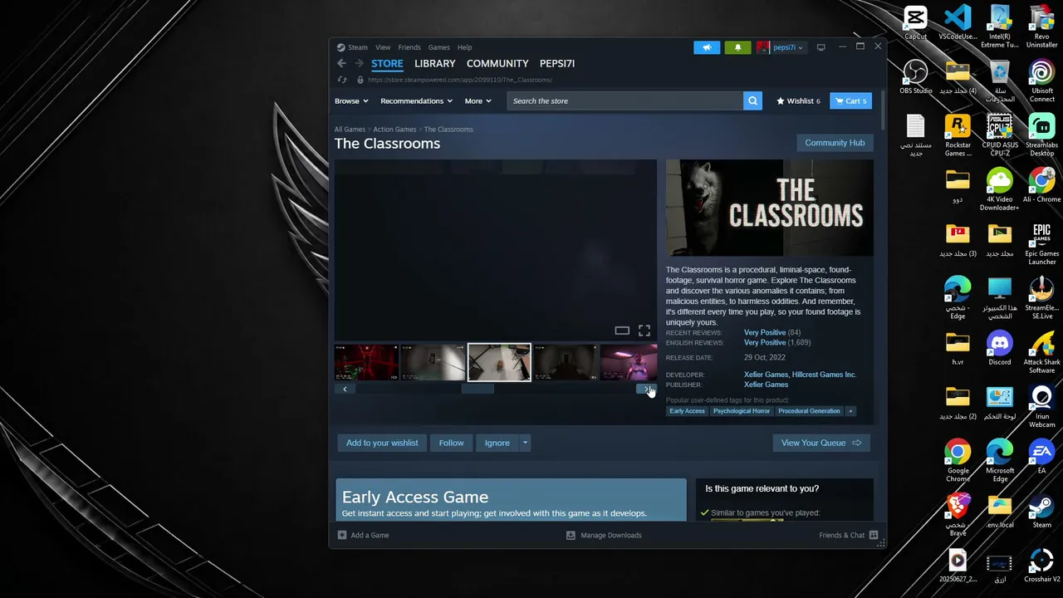Screen dimensions: 1063x598
Task: Advance the thumbnail strip with right arrow
Action: pyautogui.click(x=646, y=389)
